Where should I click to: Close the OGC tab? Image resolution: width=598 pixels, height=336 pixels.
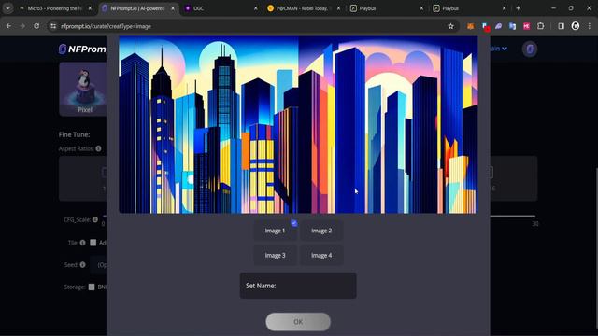point(255,8)
